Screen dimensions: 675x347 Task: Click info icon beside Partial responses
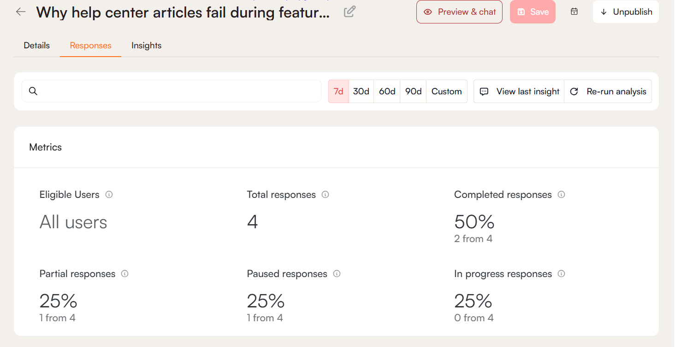coord(124,274)
